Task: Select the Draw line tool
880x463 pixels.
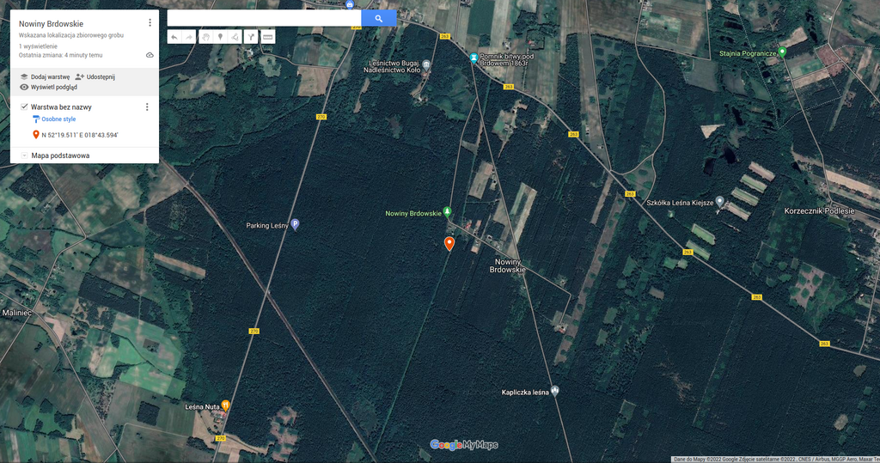Action: [235, 37]
